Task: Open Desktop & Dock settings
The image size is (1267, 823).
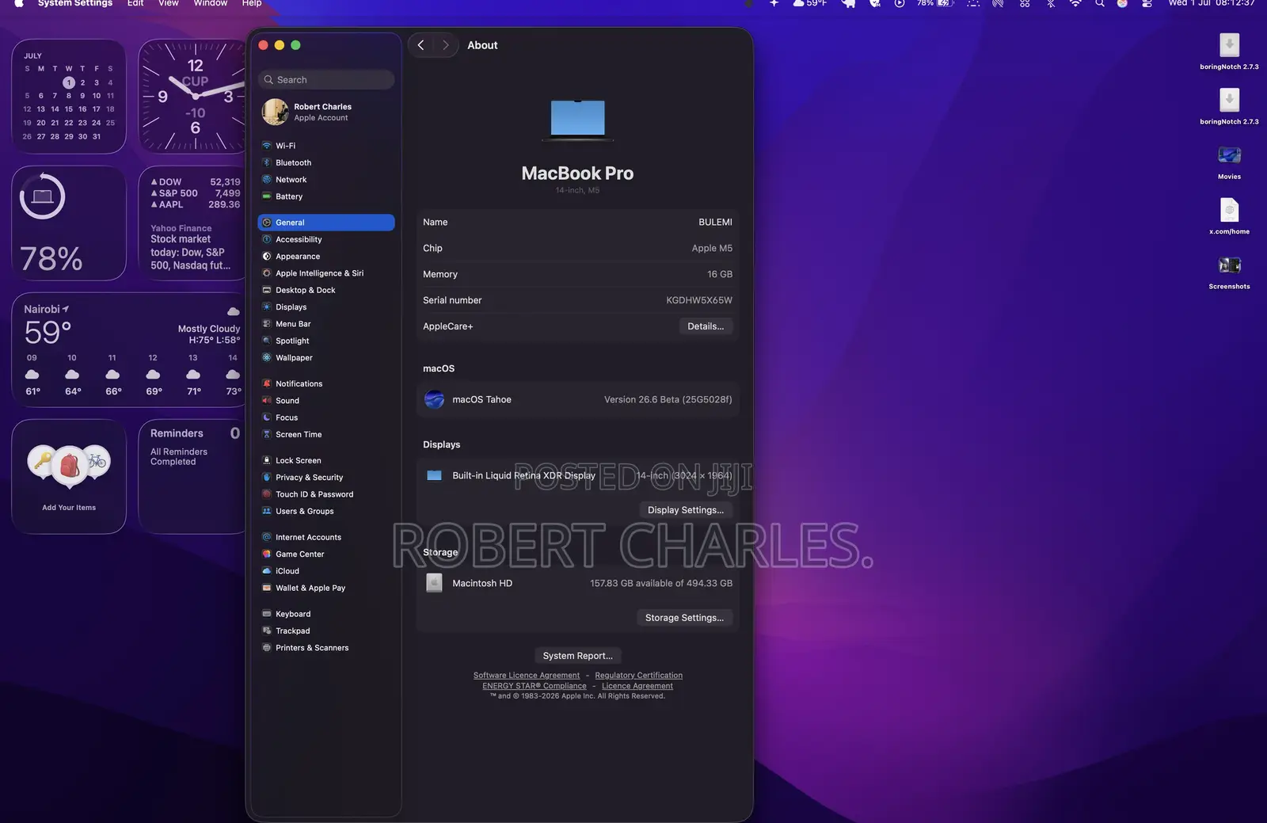Action: coord(325,290)
